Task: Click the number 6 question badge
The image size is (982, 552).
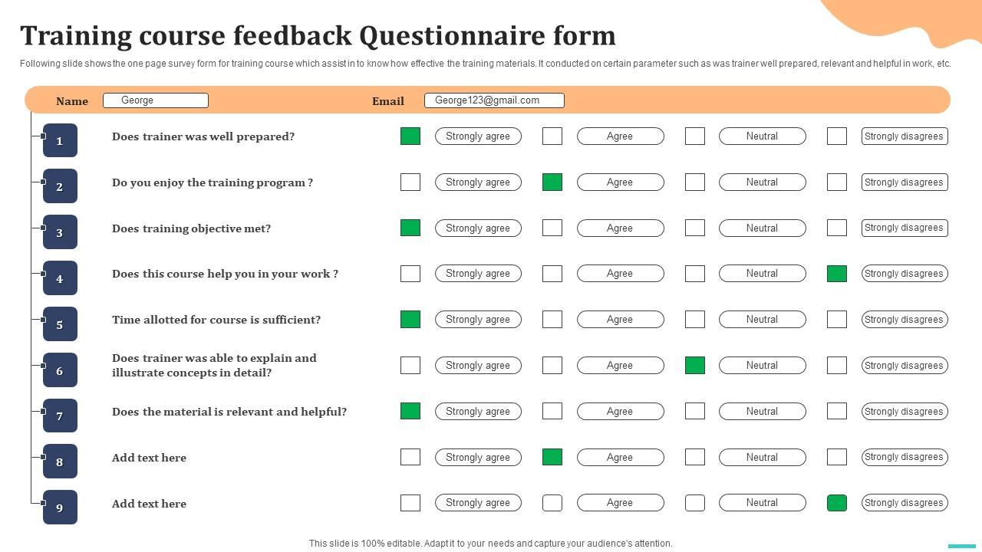Action: click(60, 370)
